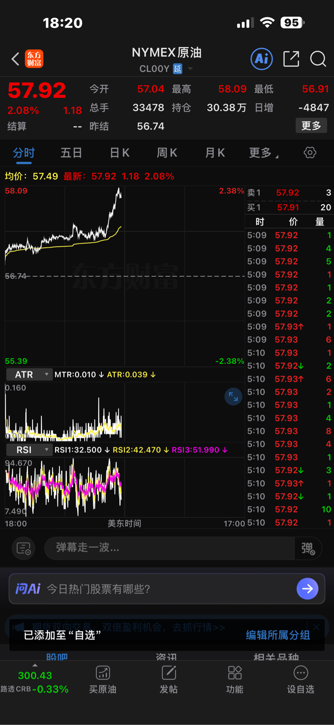Expand chart to fullscreen icon
Image resolution: width=334 pixels, height=725 pixels.
click(x=233, y=396)
